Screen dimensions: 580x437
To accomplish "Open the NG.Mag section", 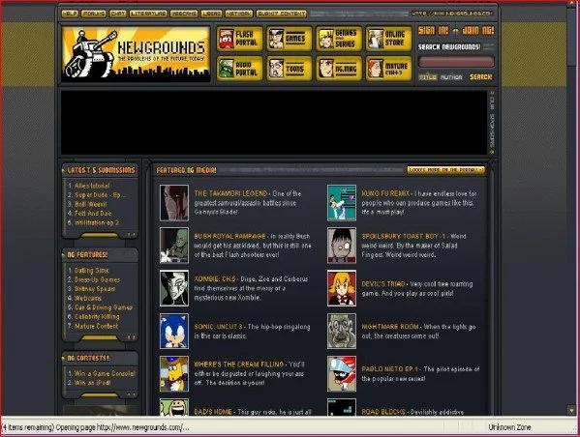I will click(x=339, y=69).
